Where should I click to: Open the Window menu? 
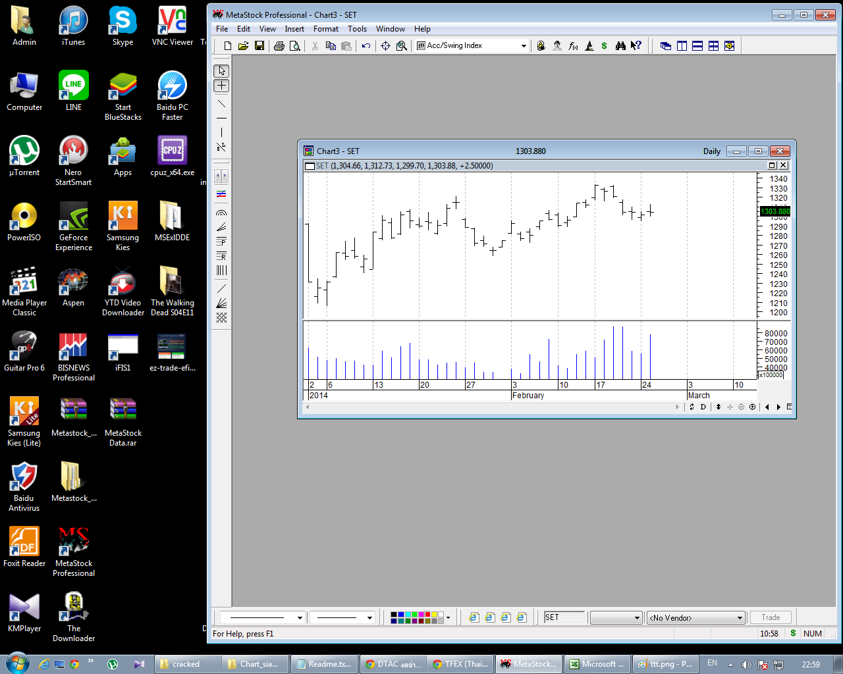pos(391,29)
